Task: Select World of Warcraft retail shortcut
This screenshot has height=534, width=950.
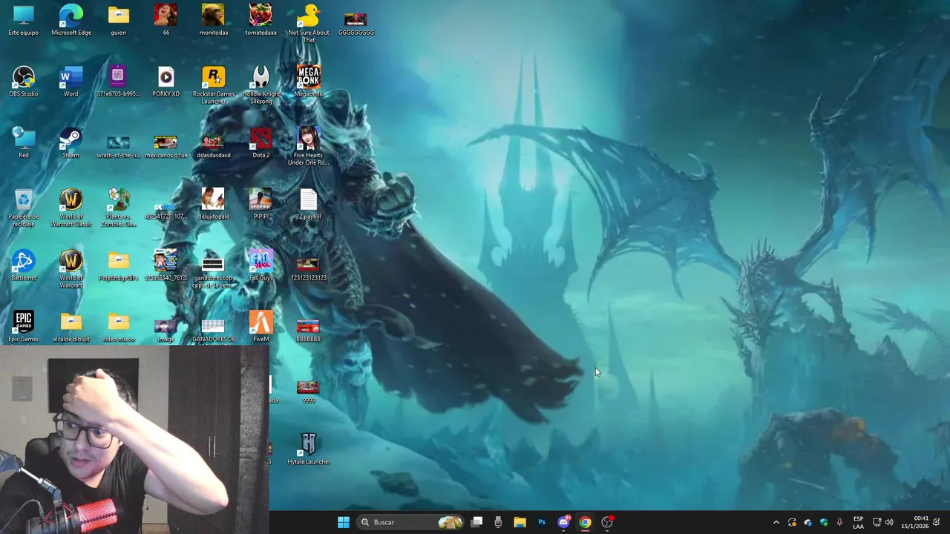Action: (x=71, y=269)
